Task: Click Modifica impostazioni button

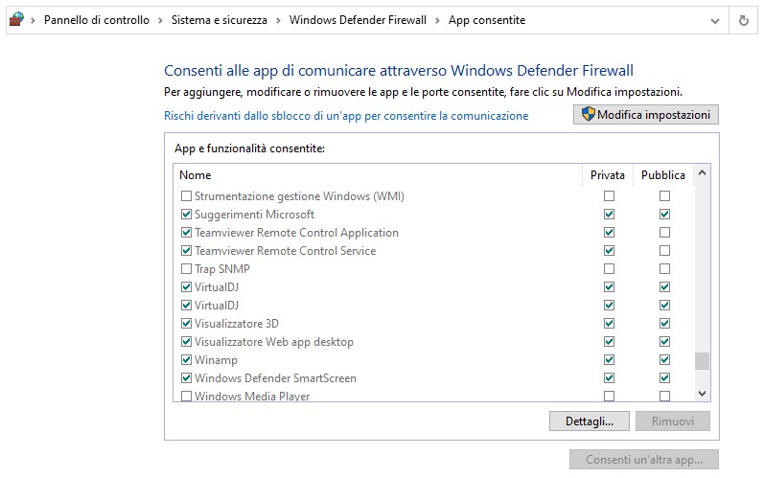Action: (645, 115)
